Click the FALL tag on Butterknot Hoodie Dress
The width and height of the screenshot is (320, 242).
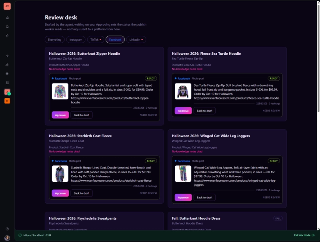click(278, 218)
